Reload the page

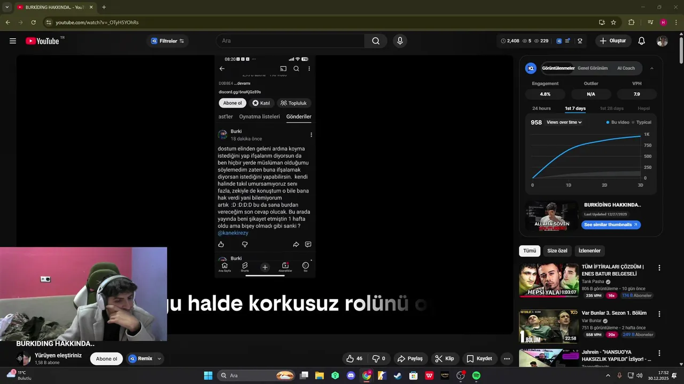tap(33, 22)
